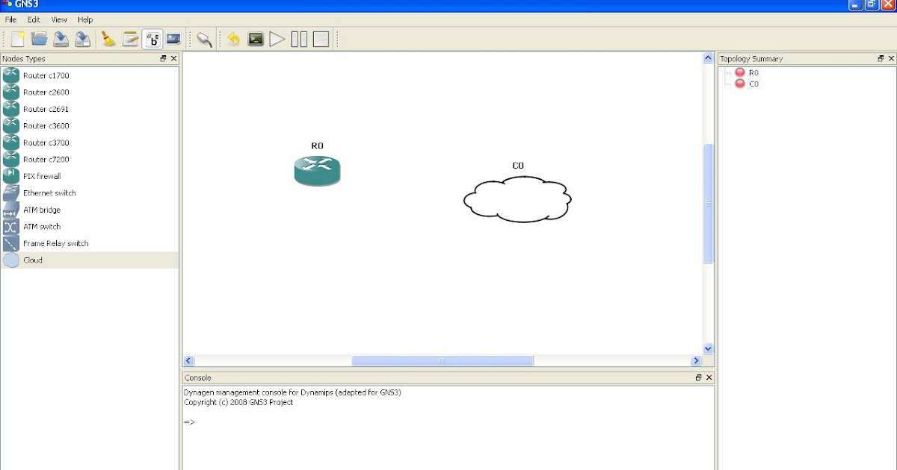Click the Save toolbar icon
This screenshot has height=470, width=897.
click(61, 39)
